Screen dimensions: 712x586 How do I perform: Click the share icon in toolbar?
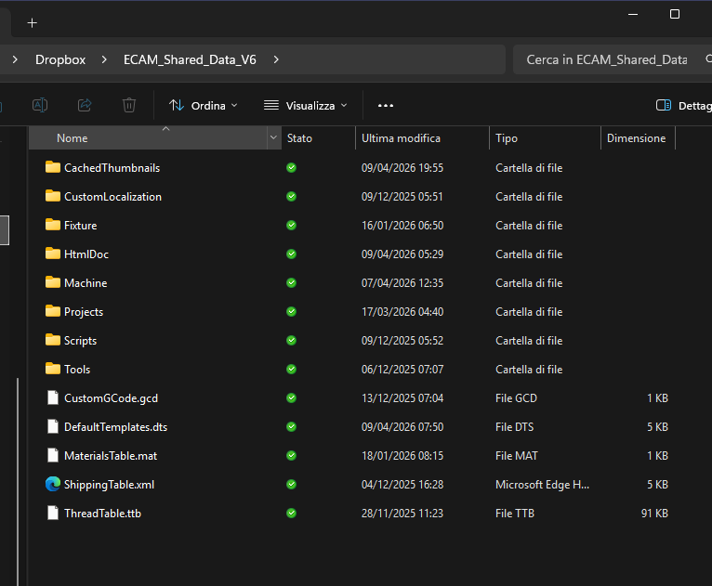click(x=85, y=105)
